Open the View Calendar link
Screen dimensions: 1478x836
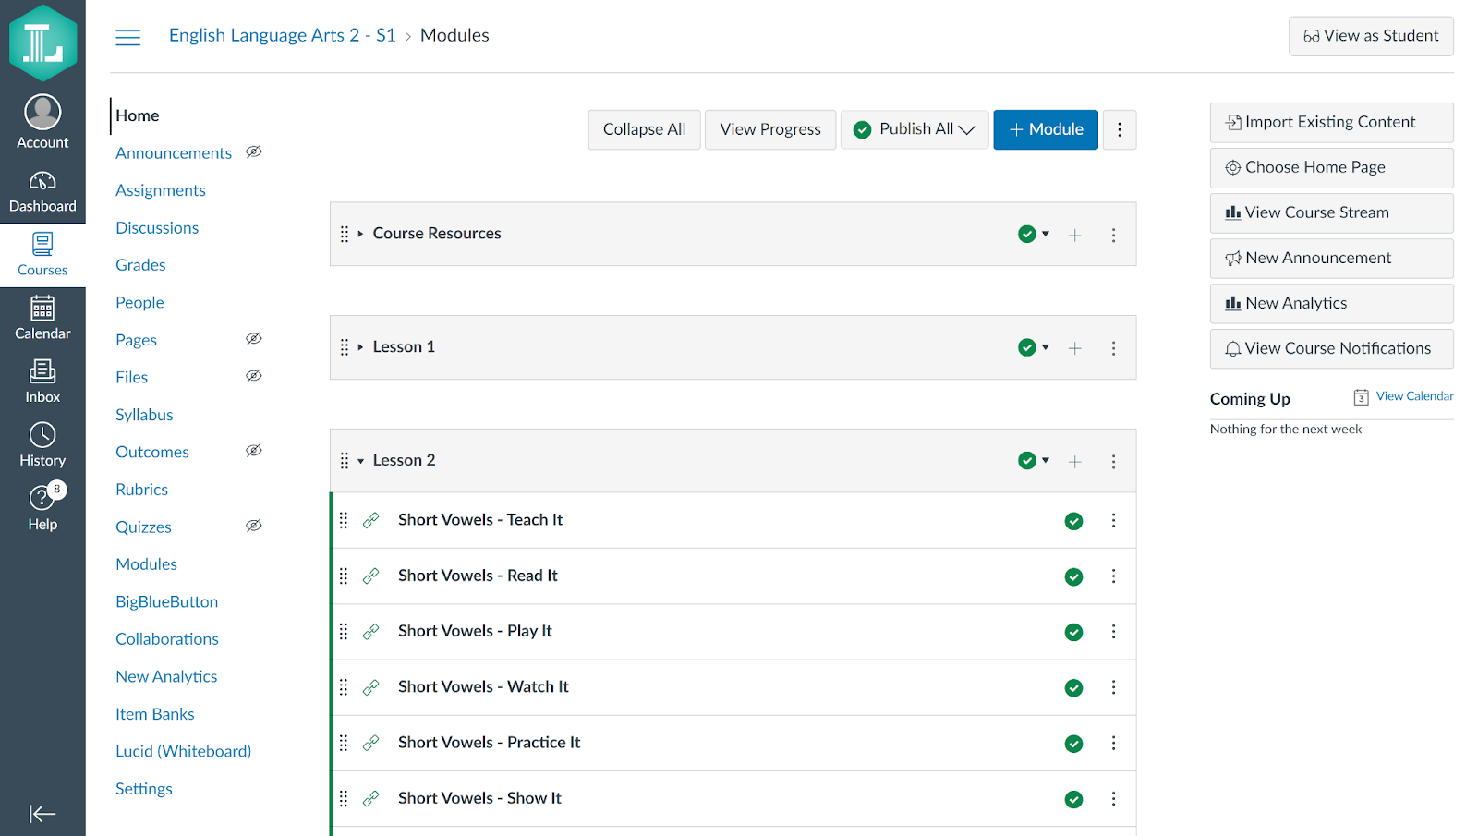pos(1414,396)
